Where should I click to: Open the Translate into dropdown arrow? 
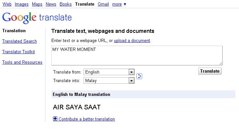pos(131,80)
